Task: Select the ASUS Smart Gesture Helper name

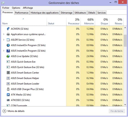Action: [25, 78]
